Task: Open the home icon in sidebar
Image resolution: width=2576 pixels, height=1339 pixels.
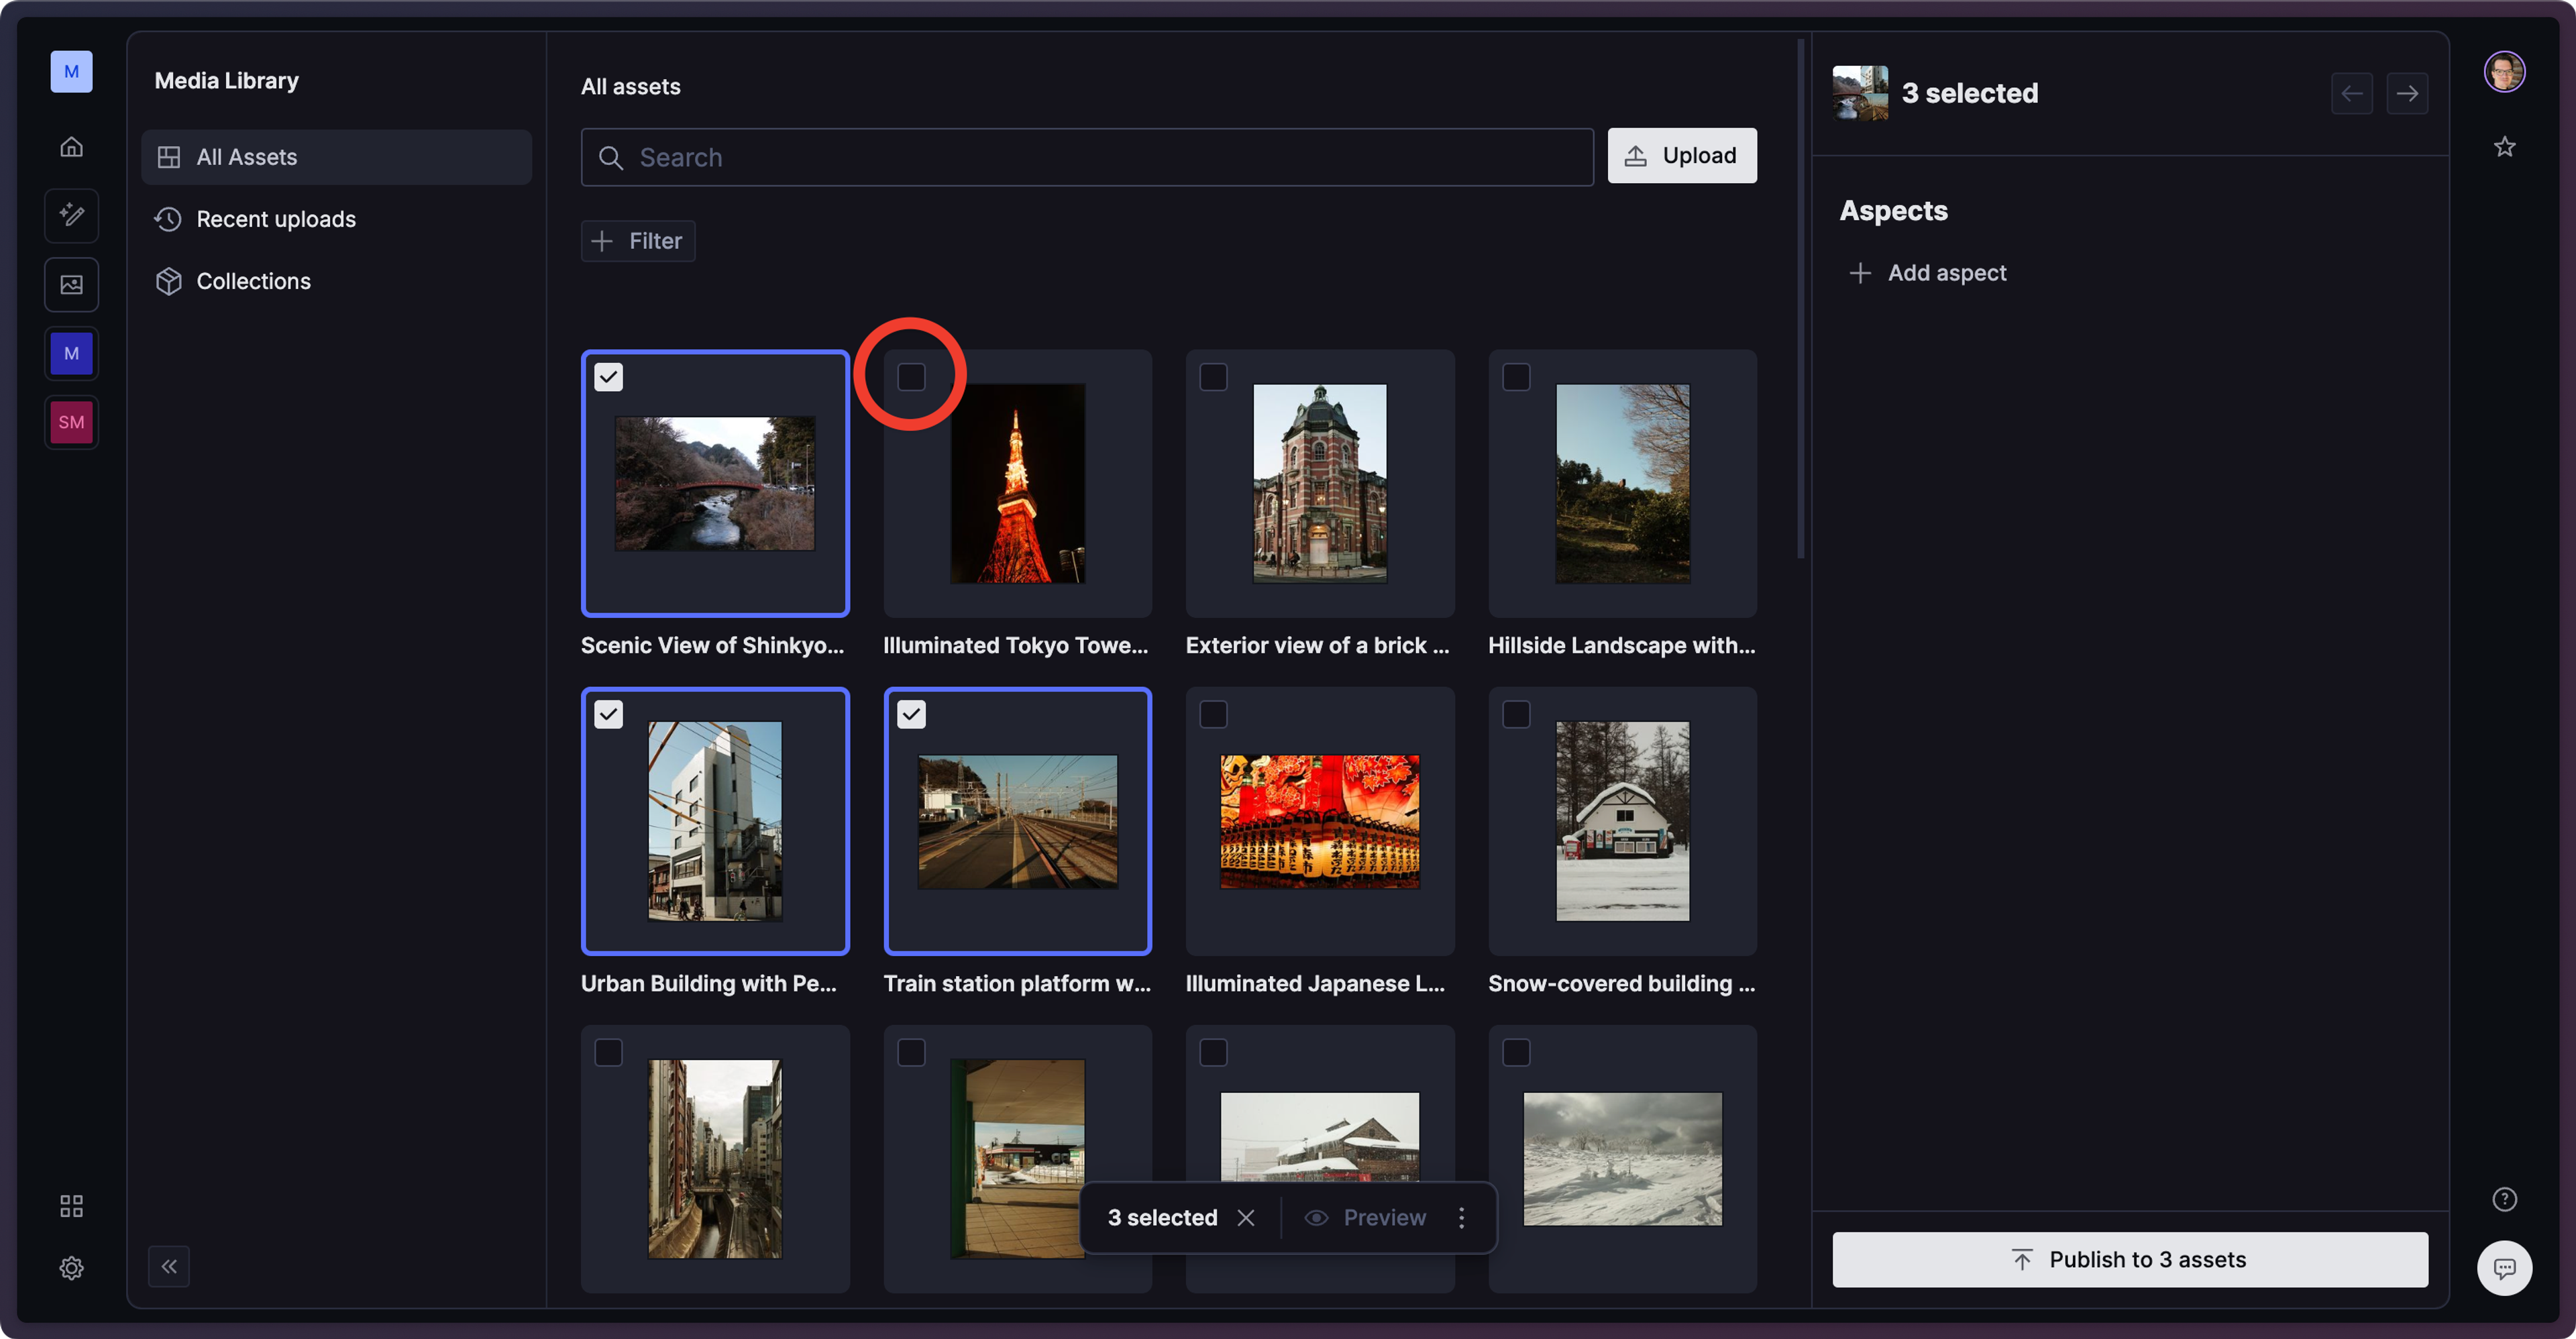Action: (71, 147)
